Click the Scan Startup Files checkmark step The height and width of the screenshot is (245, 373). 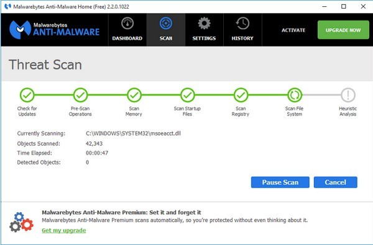(188, 95)
